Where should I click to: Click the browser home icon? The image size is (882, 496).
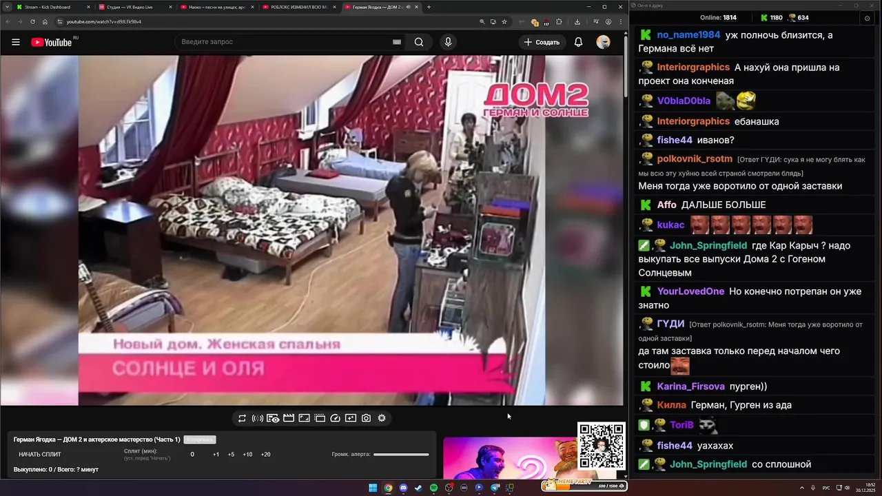click(x=45, y=22)
